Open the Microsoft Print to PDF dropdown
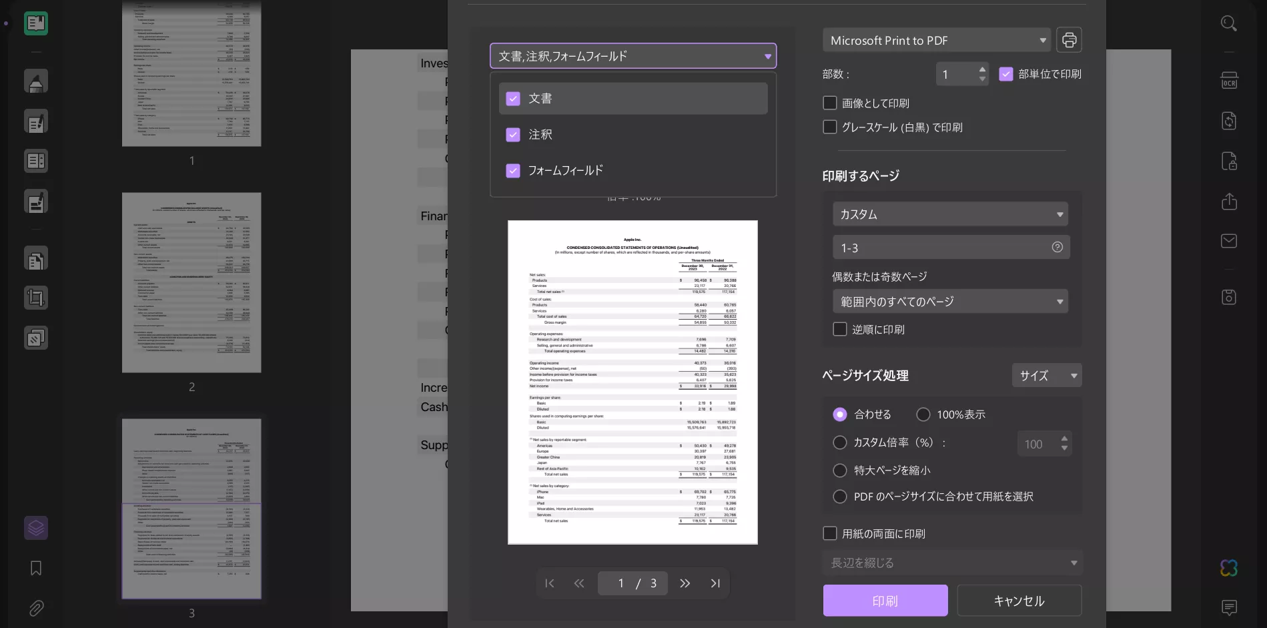 (936, 40)
